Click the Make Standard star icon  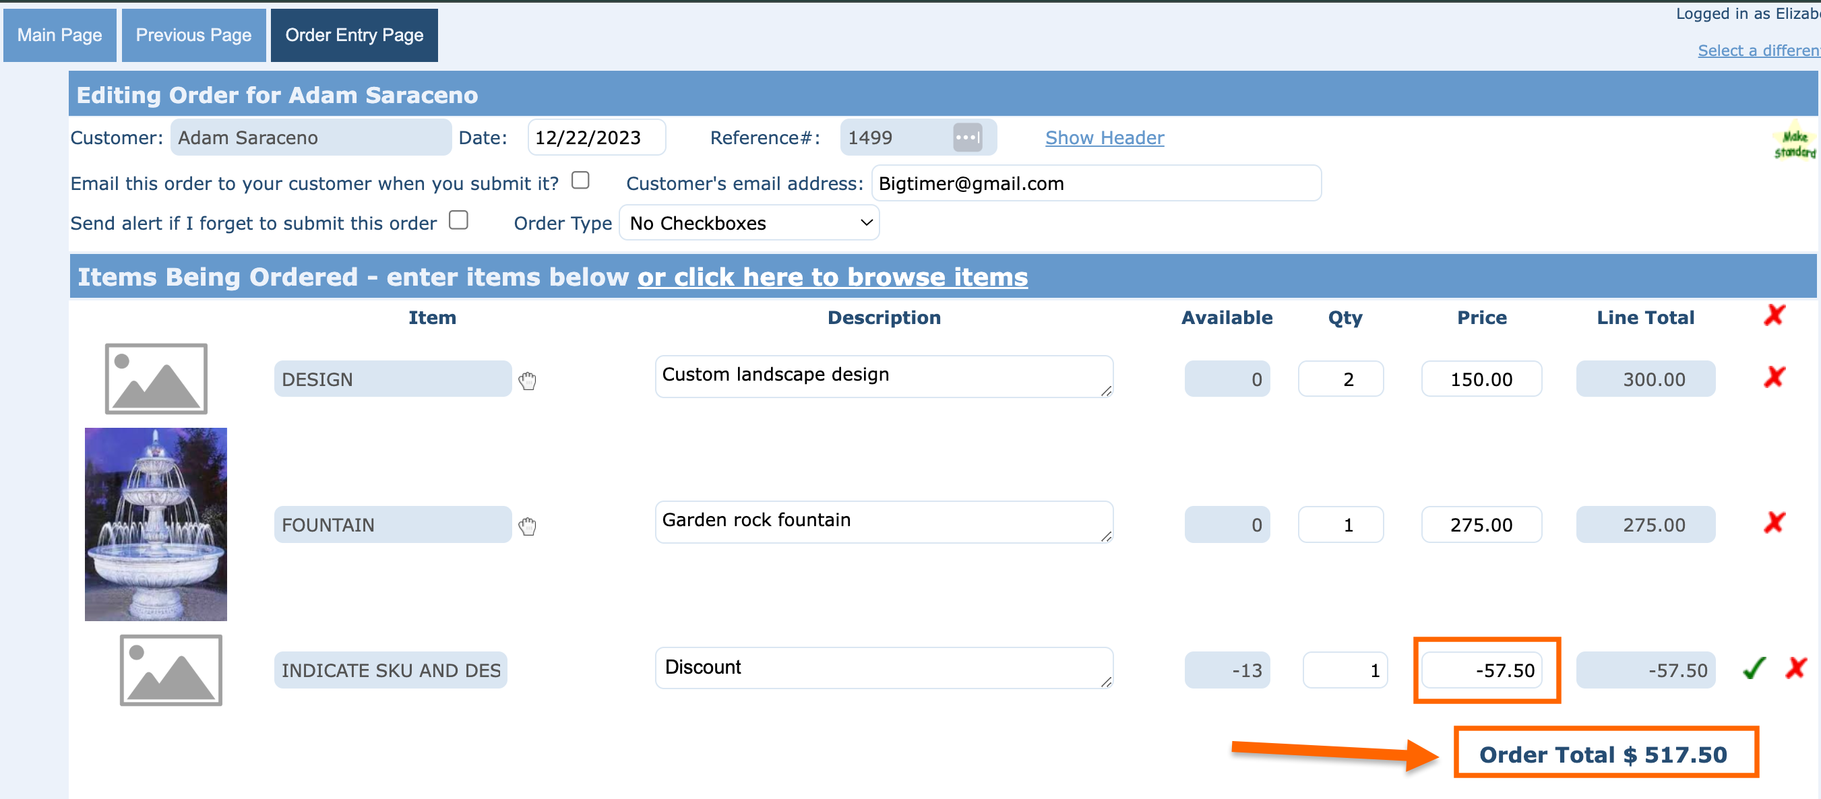tap(1793, 144)
